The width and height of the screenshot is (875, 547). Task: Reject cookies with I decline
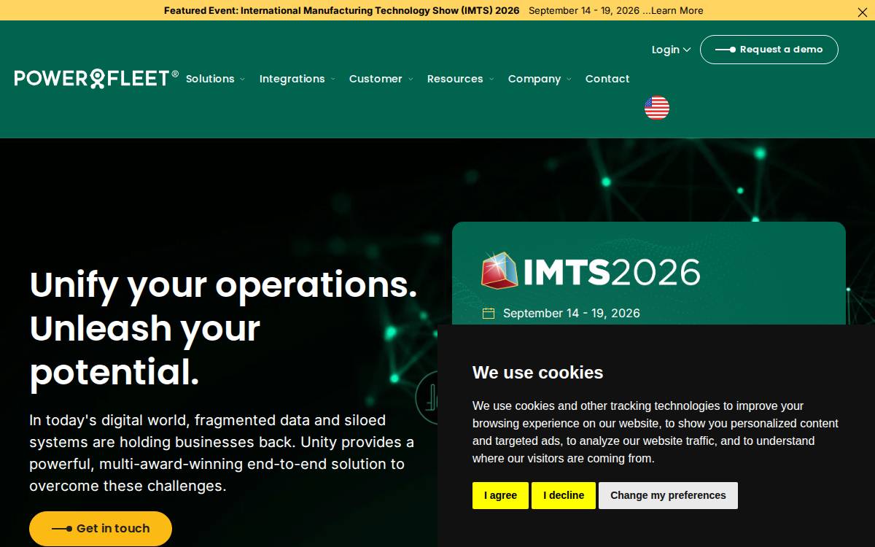point(564,495)
